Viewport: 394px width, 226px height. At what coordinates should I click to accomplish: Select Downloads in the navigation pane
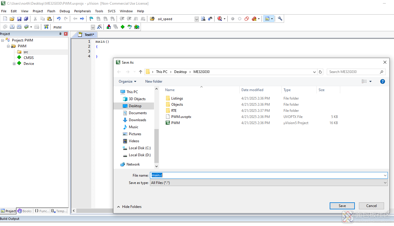[137, 120]
